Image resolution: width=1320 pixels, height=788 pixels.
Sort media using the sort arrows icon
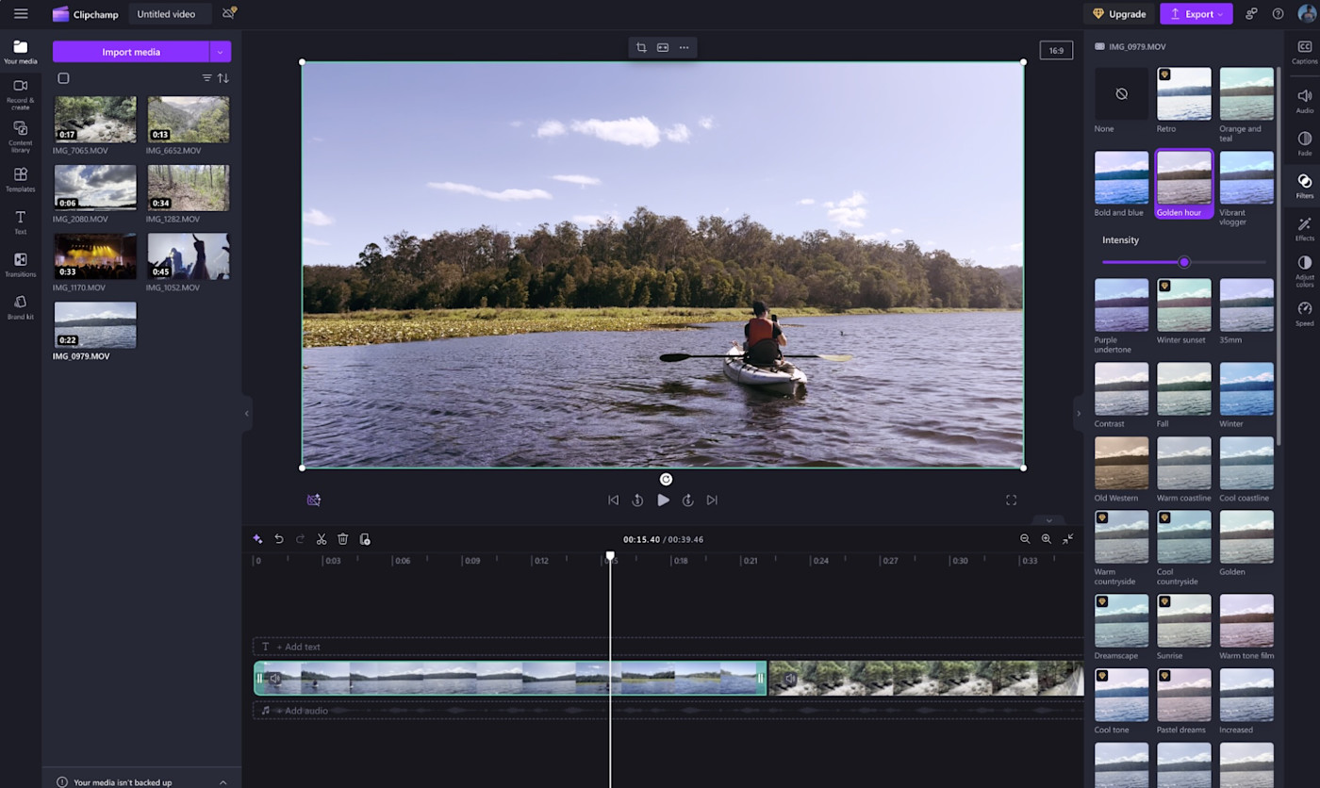pos(223,78)
